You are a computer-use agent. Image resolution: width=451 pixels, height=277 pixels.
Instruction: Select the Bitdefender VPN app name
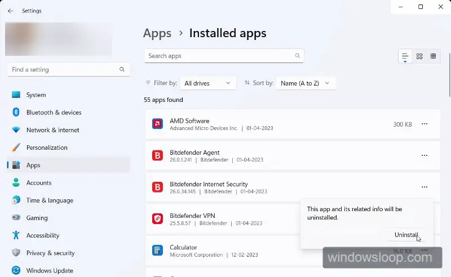point(192,216)
